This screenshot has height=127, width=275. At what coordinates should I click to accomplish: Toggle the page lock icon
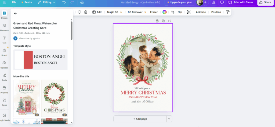pos(157,21)
